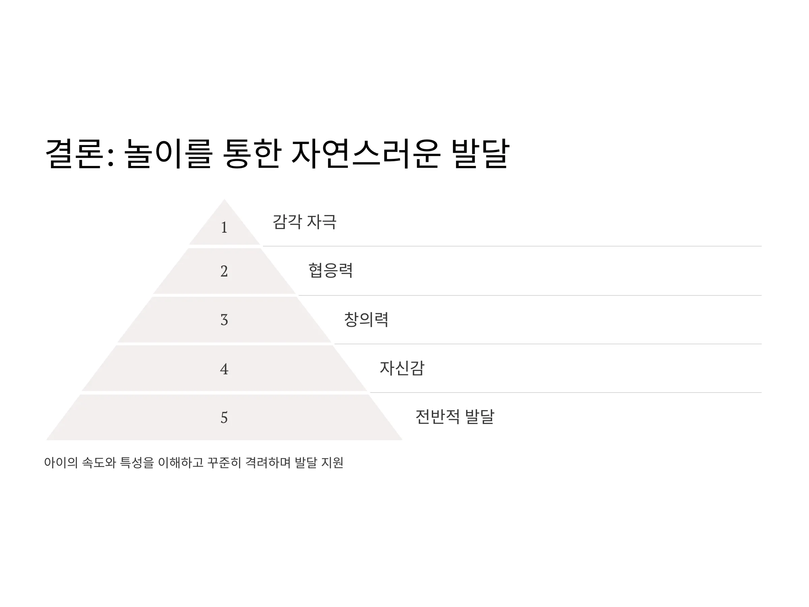The image size is (809, 607).
Task: Click the number 5 in the pyramid
Action: click(x=224, y=417)
